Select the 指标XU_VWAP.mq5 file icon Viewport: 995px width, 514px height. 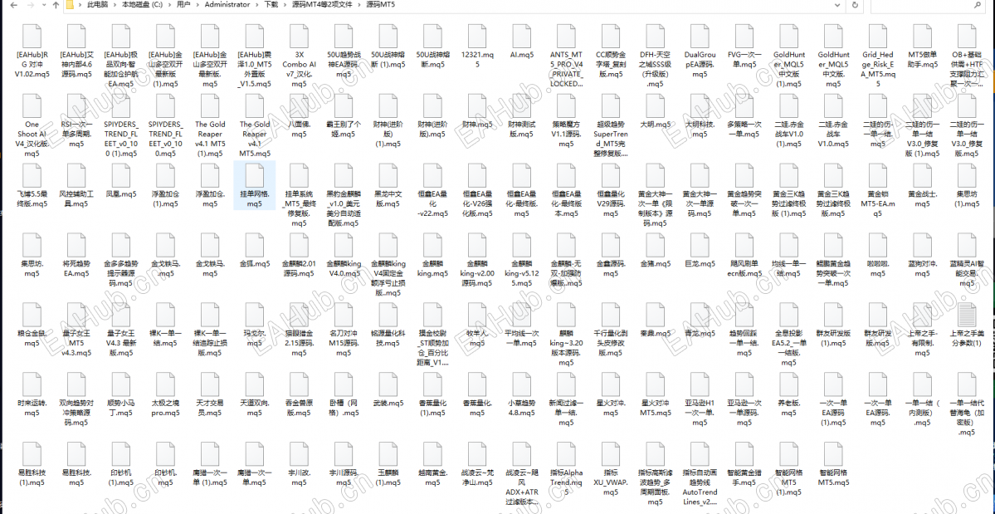(x=611, y=453)
